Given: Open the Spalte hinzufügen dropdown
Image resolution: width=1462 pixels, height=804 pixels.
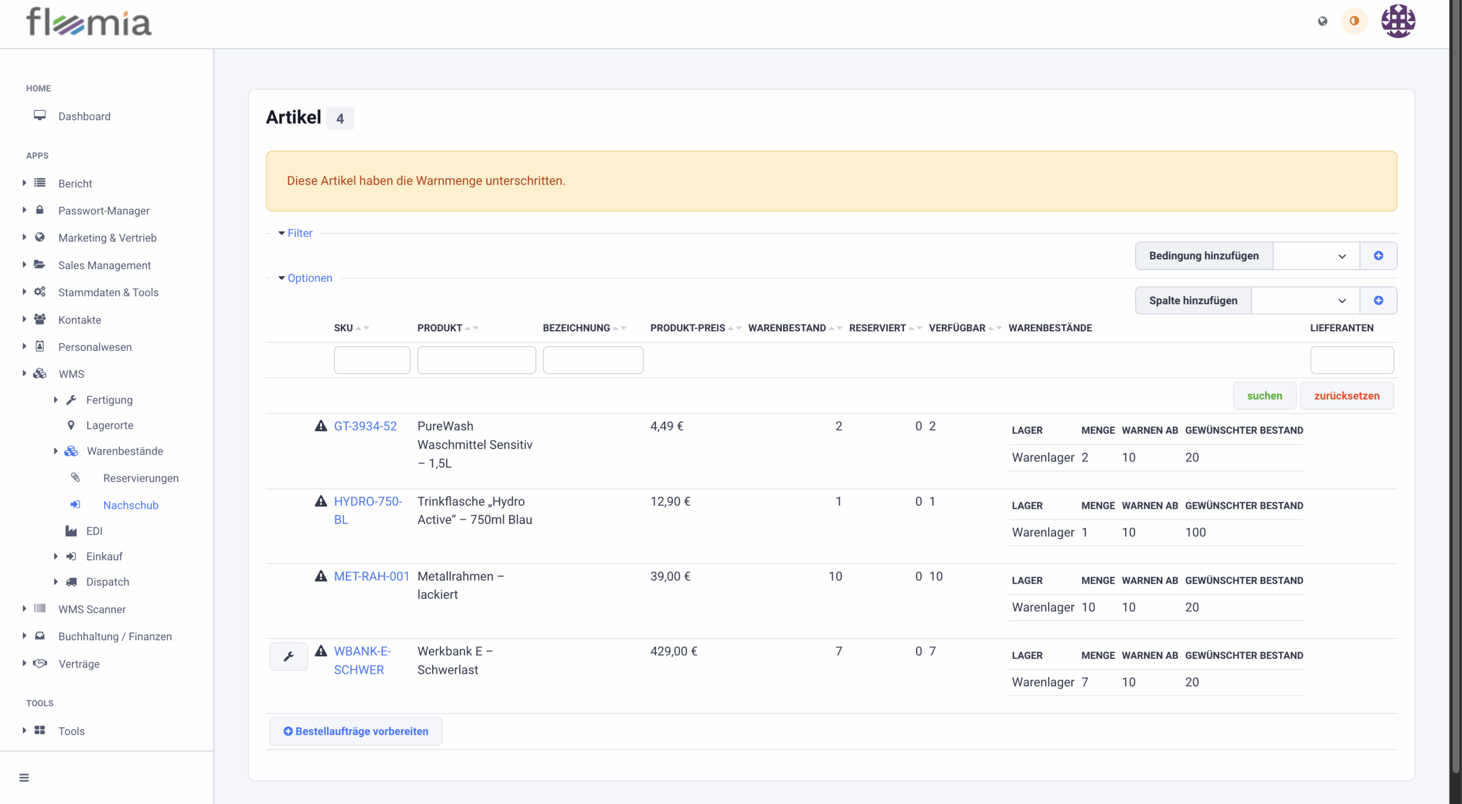Looking at the screenshot, I should click(x=1305, y=301).
